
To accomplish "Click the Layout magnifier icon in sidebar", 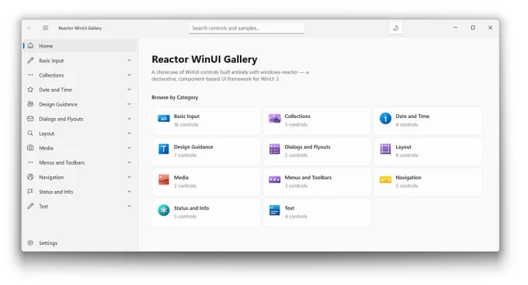I will [x=30, y=134].
